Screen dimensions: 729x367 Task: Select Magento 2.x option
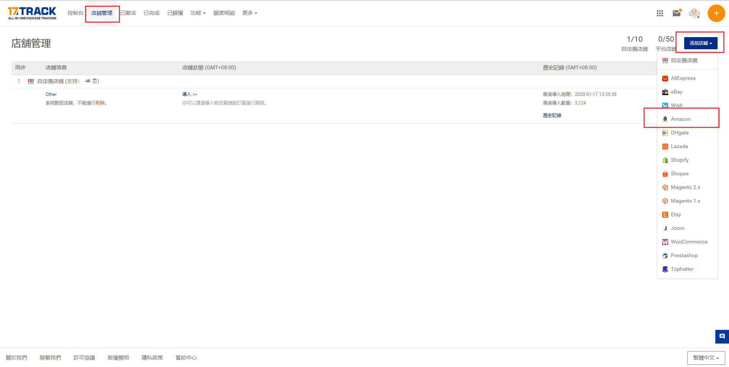[687, 187]
